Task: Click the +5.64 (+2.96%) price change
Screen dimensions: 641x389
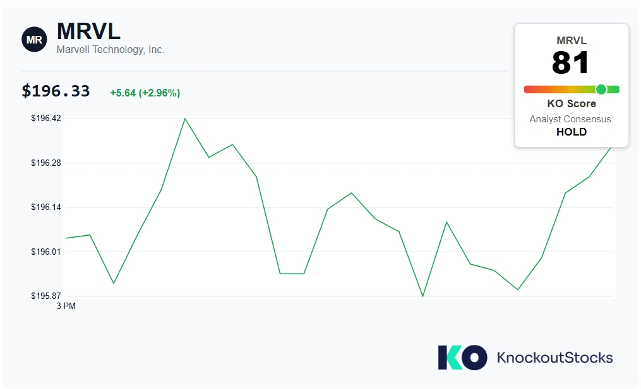Action: click(145, 93)
